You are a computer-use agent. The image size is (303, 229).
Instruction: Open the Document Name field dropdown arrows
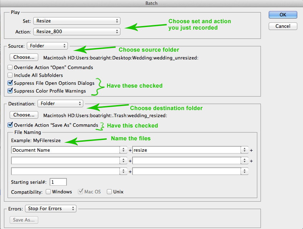pos(123,150)
